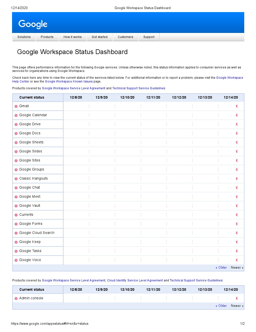The height and width of the screenshot is (332, 256).
Task: Open the Solutions menu tab
Action: pyautogui.click(x=24, y=37)
